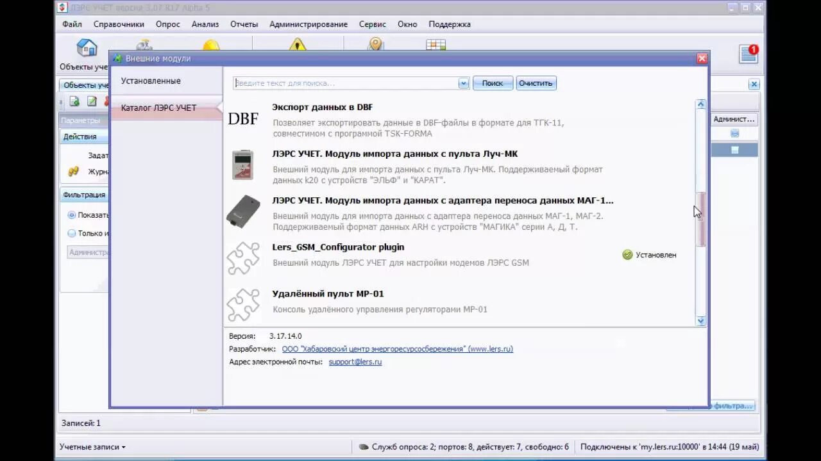Click the Поиск button
Screen dimensions: 821x461
click(493, 83)
